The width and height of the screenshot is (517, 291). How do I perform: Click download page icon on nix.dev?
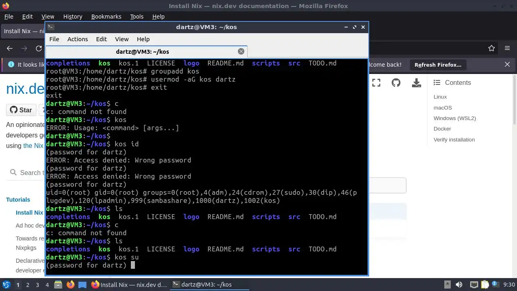click(x=416, y=83)
